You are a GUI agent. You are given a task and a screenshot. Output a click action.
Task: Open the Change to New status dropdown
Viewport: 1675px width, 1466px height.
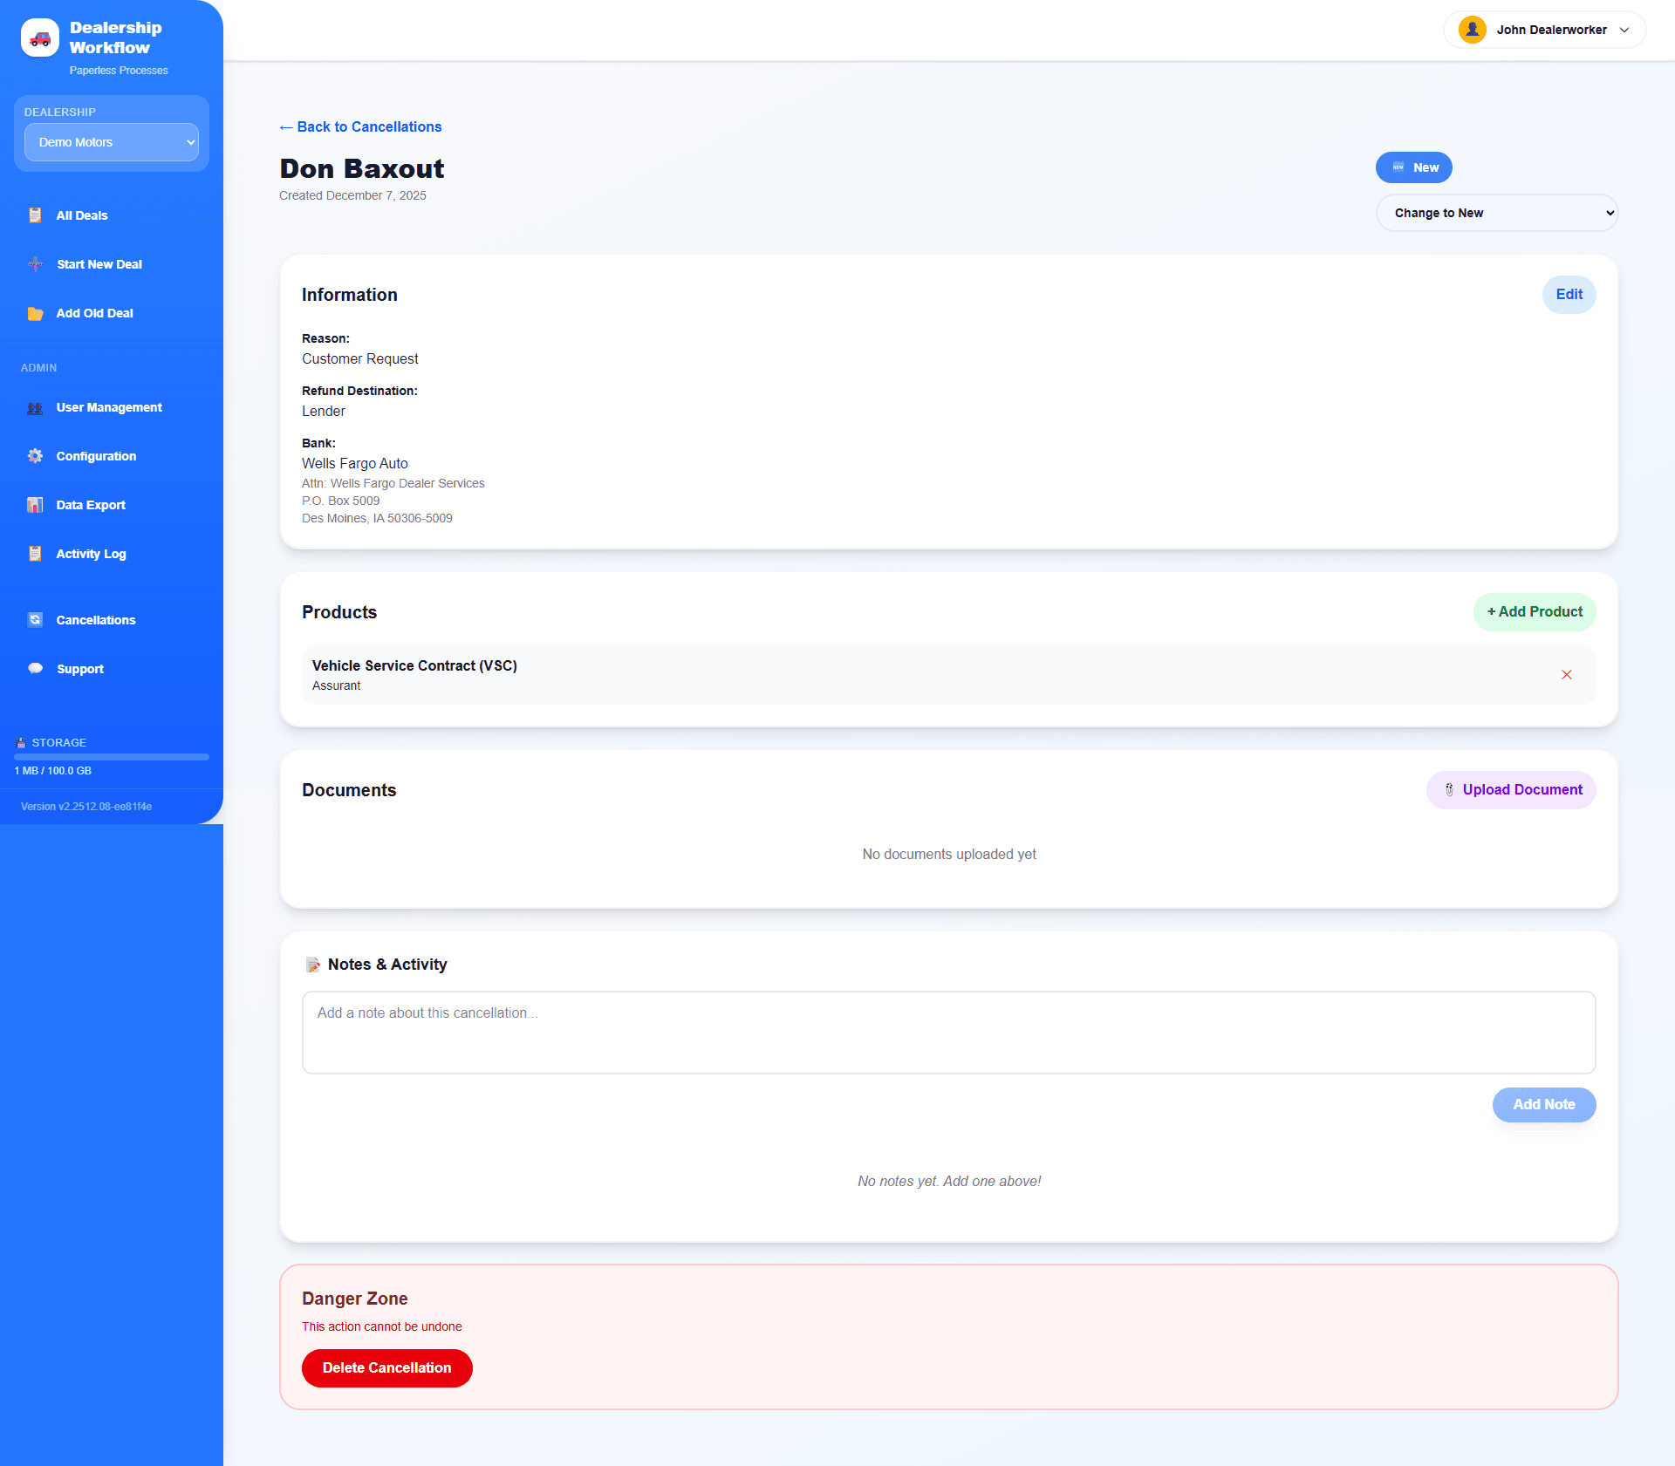pyautogui.click(x=1497, y=212)
